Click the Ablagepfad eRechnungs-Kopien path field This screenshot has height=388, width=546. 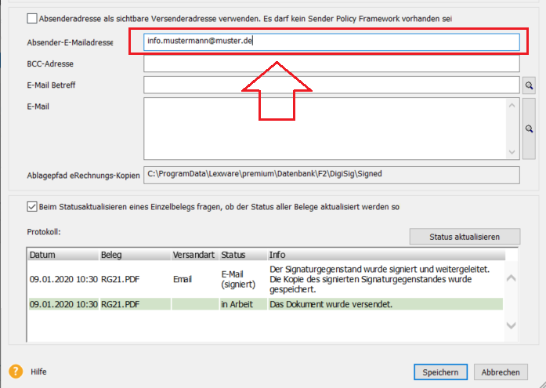click(331, 175)
